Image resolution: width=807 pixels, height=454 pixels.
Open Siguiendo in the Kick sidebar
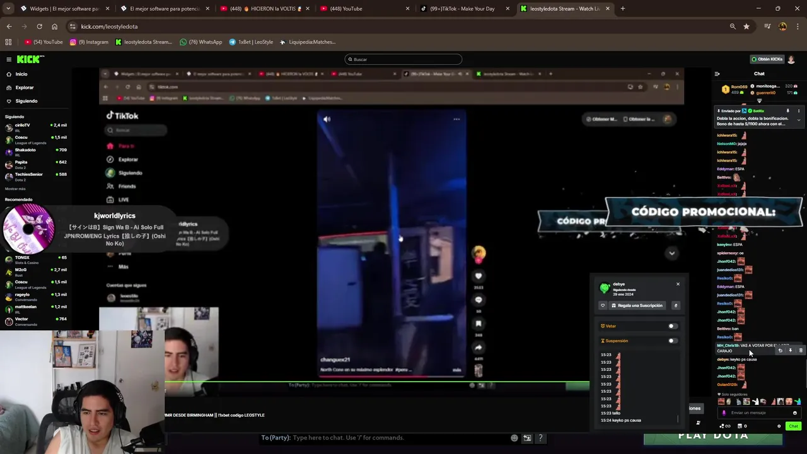[26, 101]
